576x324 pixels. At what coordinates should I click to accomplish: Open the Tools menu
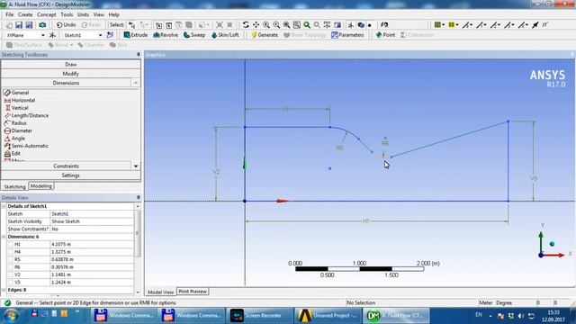(x=67, y=14)
